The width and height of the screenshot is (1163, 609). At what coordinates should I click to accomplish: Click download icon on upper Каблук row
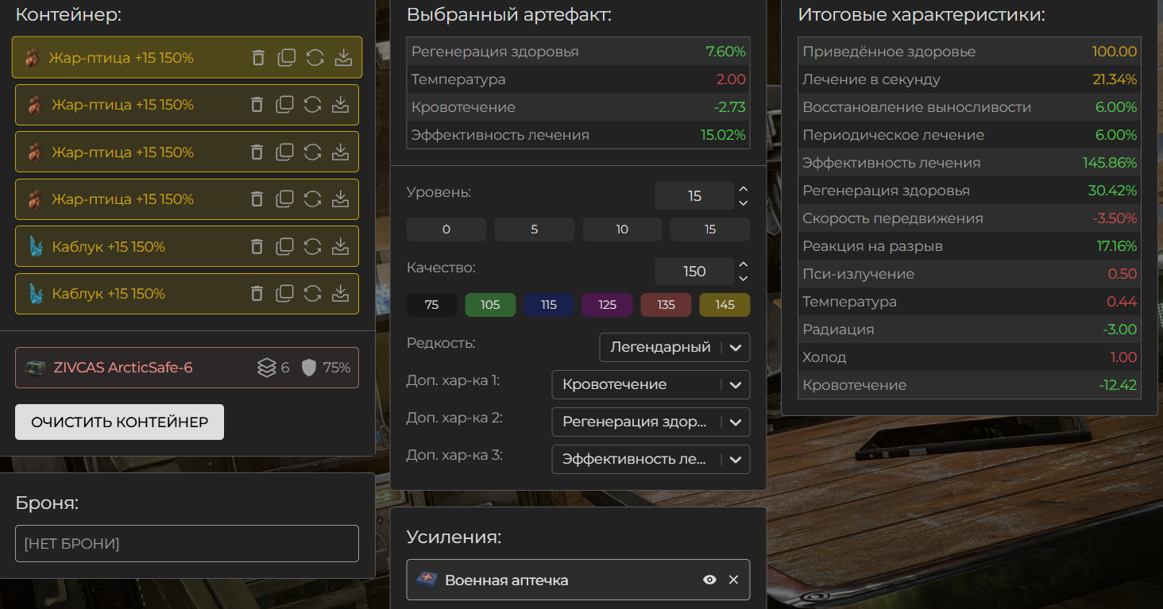click(340, 246)
